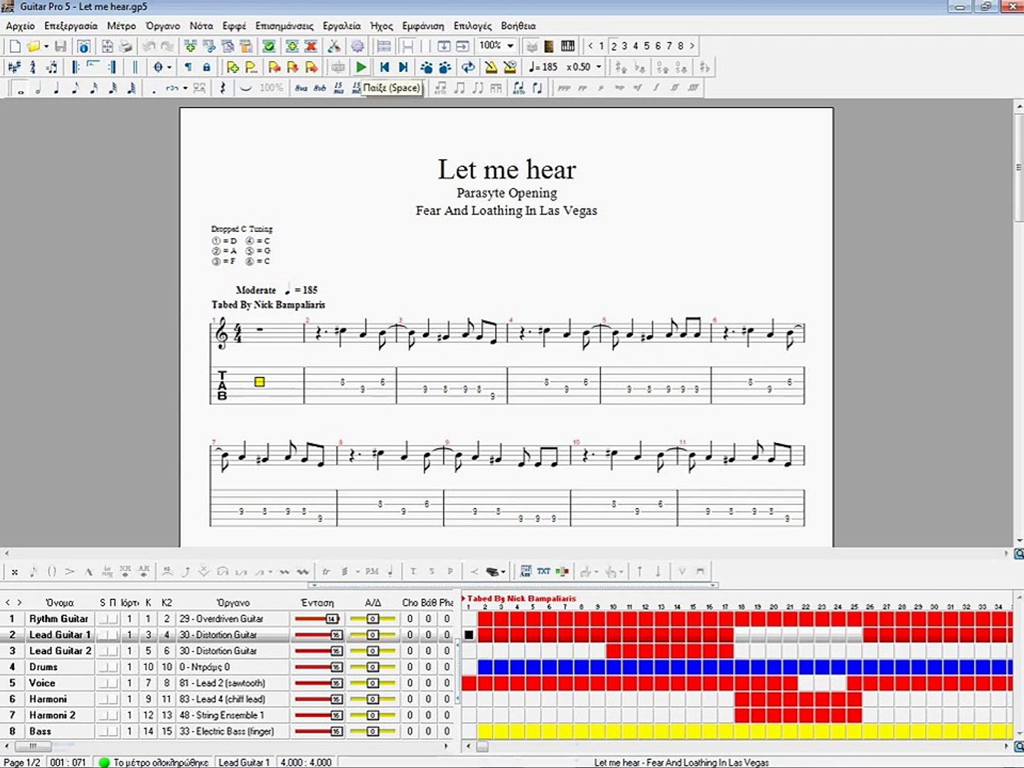Open the Μέτρο menu
This screenshot has height=768, width=1024.
point(121,26)
